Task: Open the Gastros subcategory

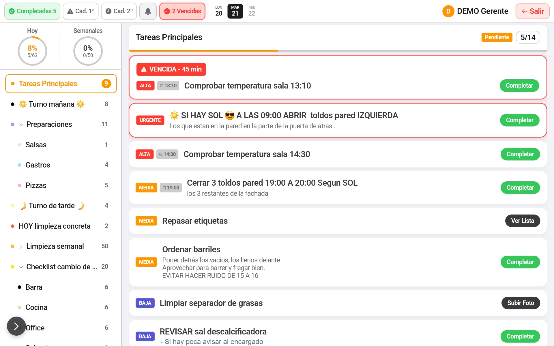Action: [61, 165]
